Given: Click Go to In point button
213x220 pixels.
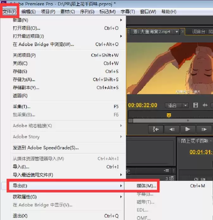Looking at the screenshot, I should 156,129.
